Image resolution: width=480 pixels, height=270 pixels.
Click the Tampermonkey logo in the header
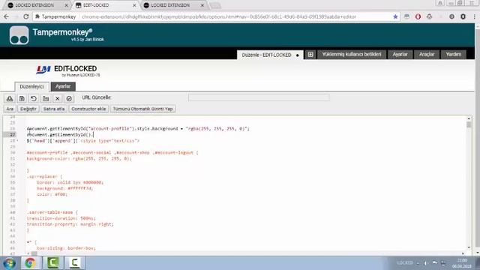pos(19,35)
